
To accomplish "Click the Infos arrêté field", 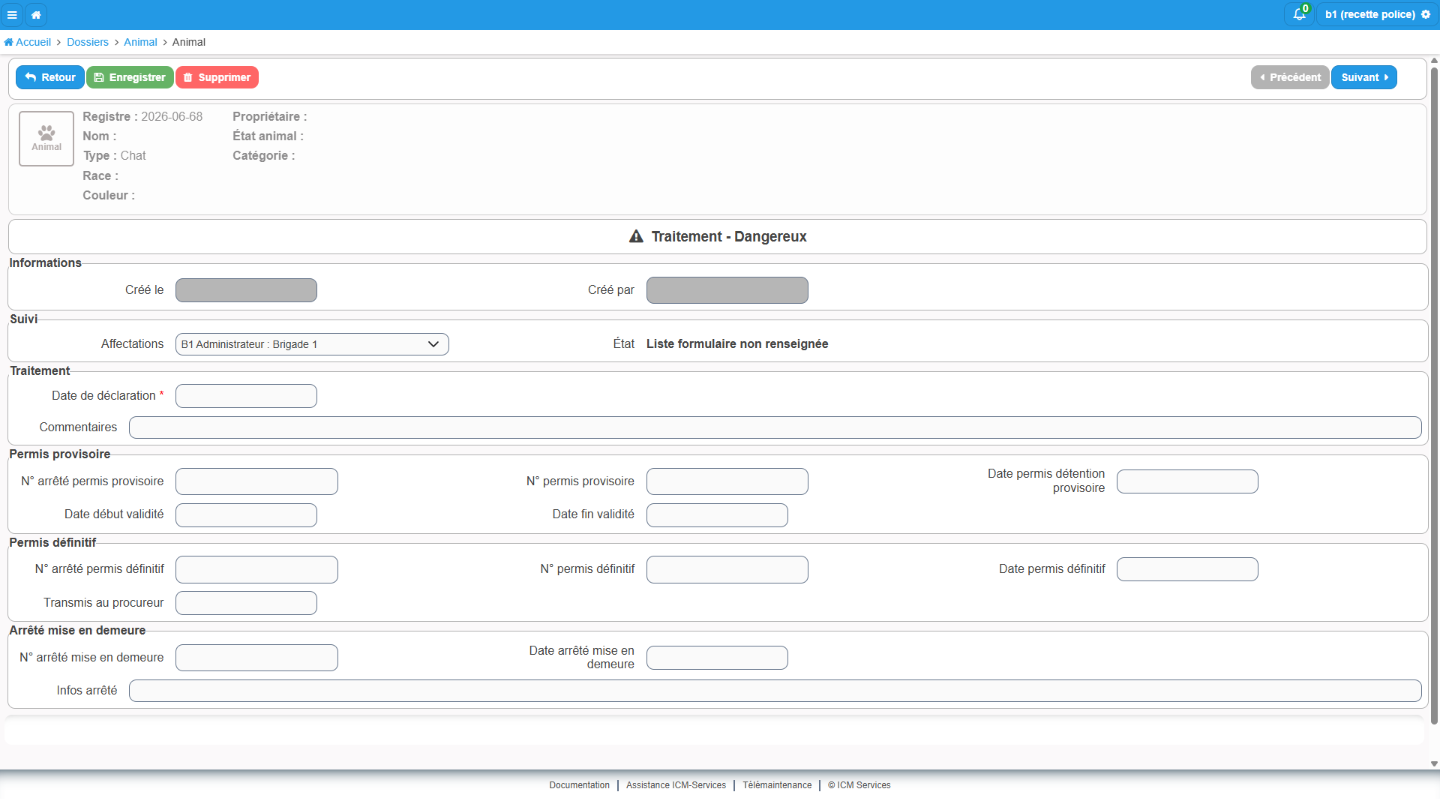I will pyautogui.click(x=775, y=691).
